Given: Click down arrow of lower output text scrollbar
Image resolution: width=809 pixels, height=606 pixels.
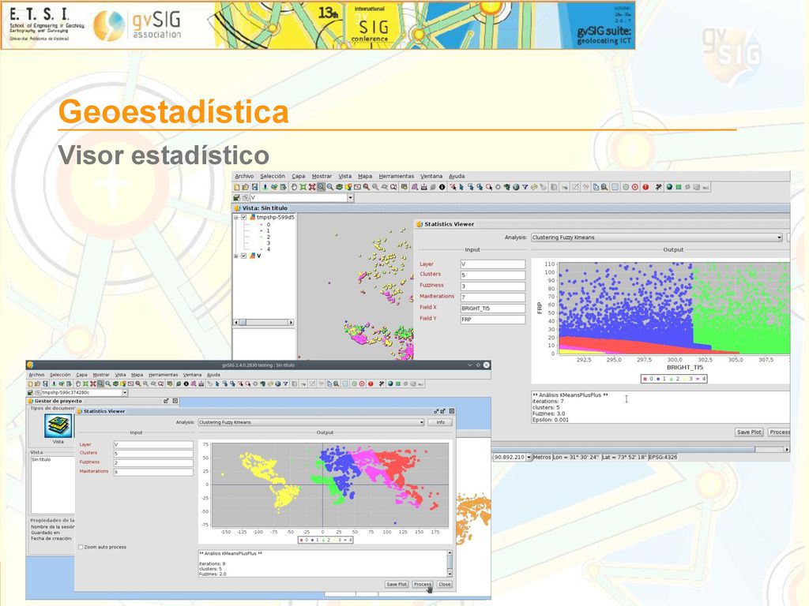Looking at the screenshot, I should click(x=450, y=574).
